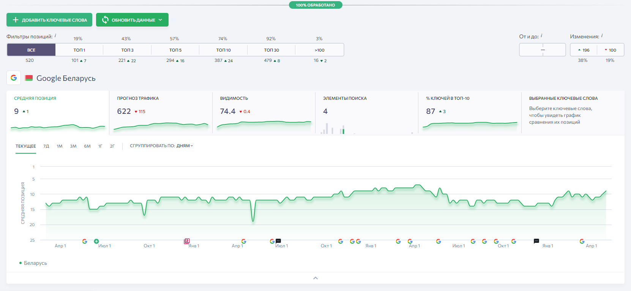This screenshot has height=291, width=631.
Task: Click Google marker left of green plus marker
Action: pos(85,241)
